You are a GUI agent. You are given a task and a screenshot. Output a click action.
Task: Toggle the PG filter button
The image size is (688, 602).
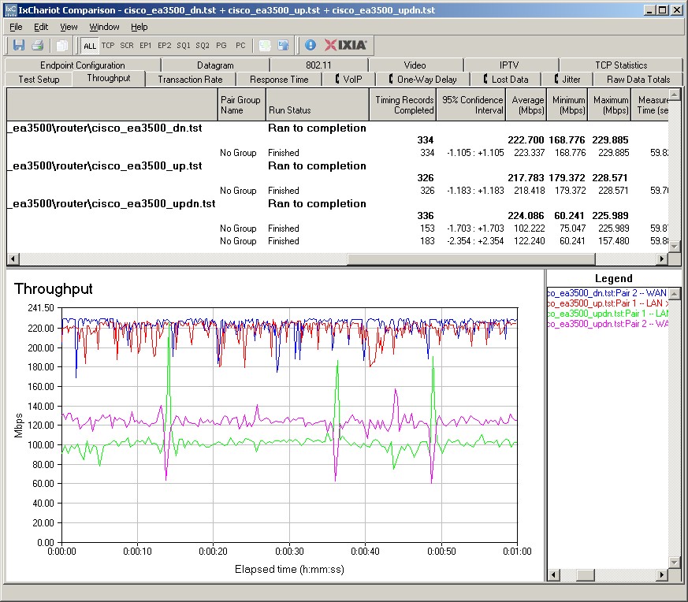point(221,45)
